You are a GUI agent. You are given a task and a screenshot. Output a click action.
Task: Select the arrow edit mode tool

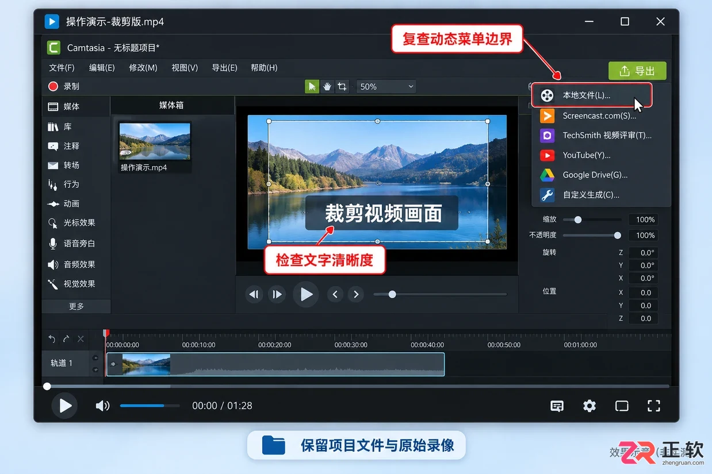(x=312, y=87)
